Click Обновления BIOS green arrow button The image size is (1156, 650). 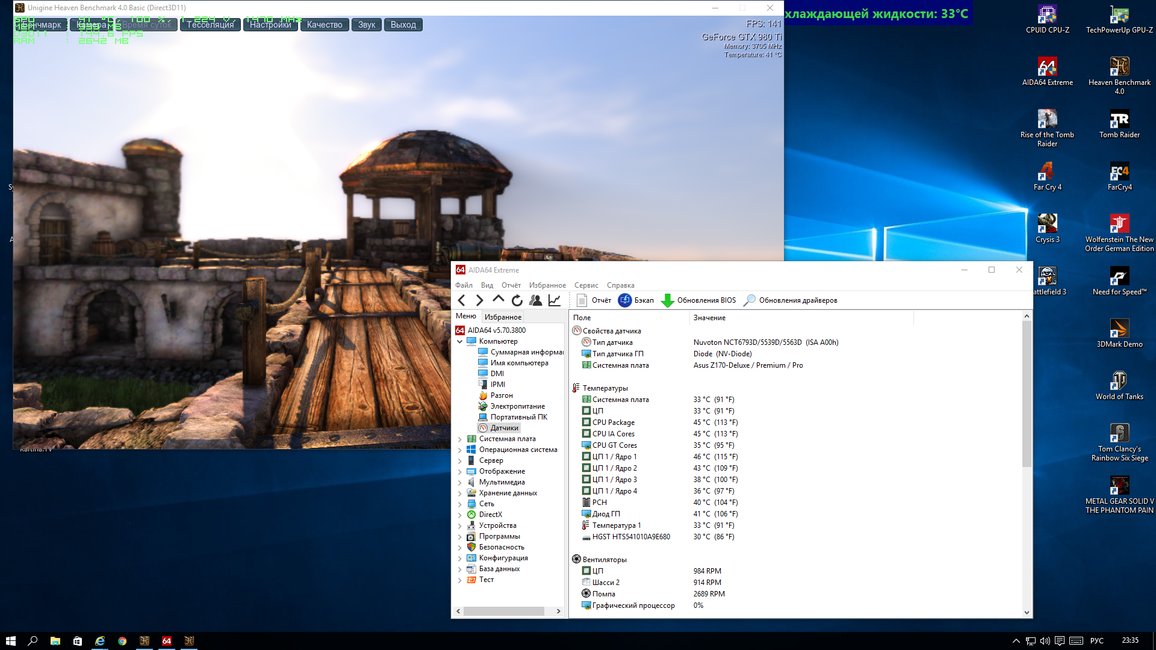[x=698, y=300]
